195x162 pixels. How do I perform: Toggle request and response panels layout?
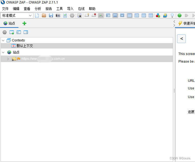tap(144, 15)
